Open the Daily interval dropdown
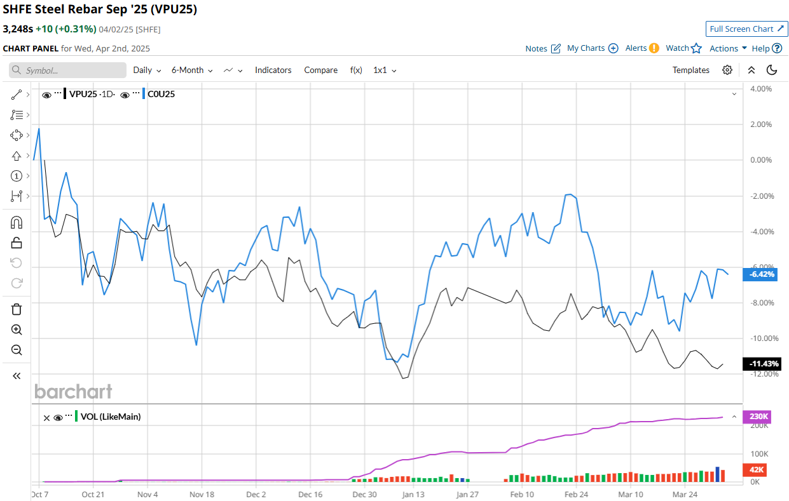 tap(147, 70)
